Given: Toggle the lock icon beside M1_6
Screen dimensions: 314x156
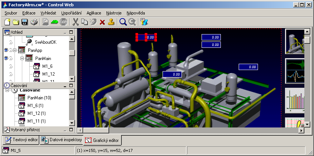Looking at the screenshot, I should click(x=11, y=67).
